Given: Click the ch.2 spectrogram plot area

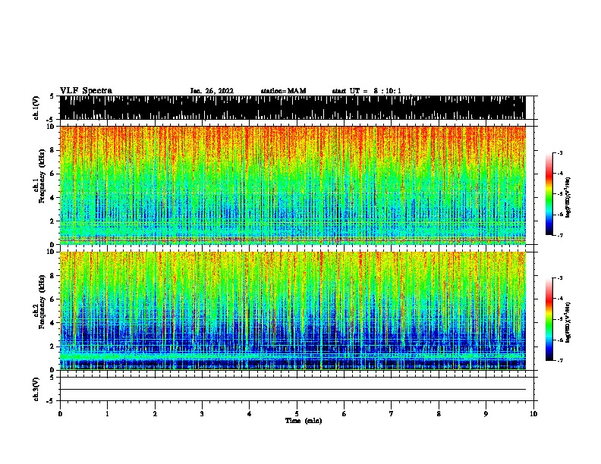Looking at the screenshot, I should click(293, 311).
